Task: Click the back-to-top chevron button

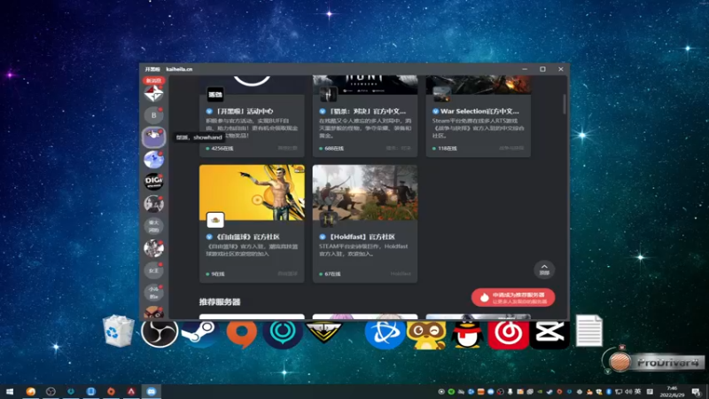Action: [544, 270]
